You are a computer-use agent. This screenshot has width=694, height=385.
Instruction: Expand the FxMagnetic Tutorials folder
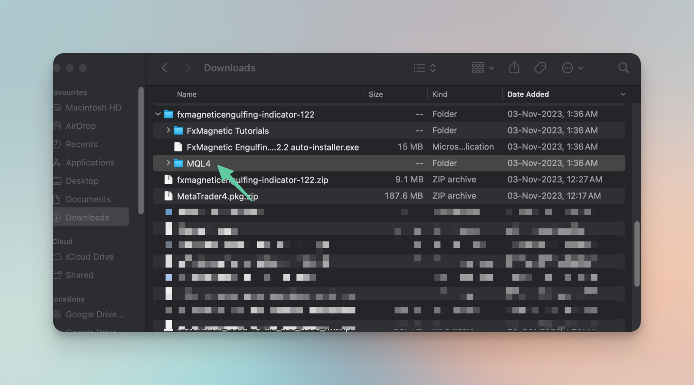click(168, 130)
